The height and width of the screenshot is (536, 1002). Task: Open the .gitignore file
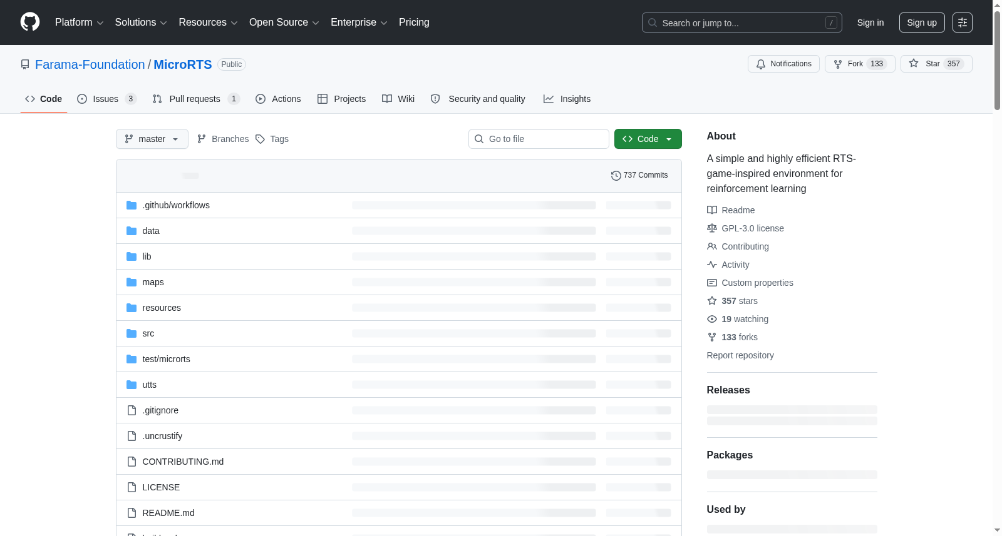[x=160, y=410]
